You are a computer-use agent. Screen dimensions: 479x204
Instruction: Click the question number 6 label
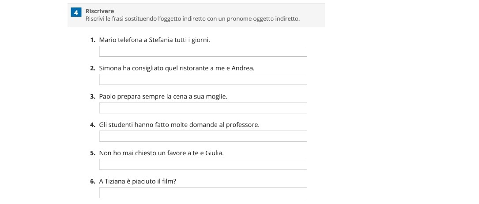[93, 182]
